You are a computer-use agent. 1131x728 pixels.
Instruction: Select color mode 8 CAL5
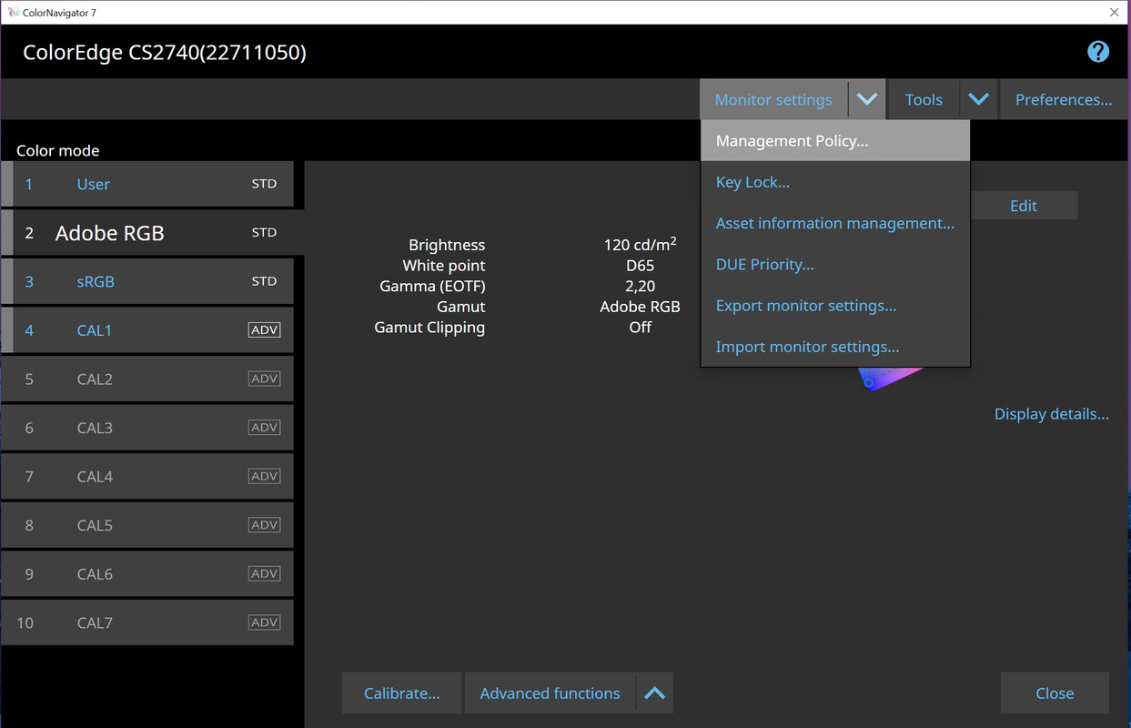[147, 525]
